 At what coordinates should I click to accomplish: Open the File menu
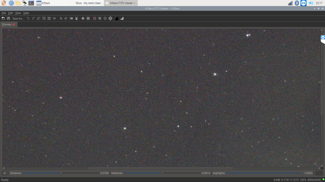click(x=4, y=13)
